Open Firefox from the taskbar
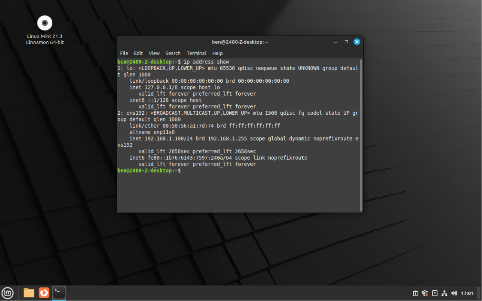This screenshot has height=301, width=482. pyautogui.click(x=44, y=293)
